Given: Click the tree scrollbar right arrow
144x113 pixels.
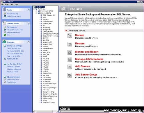Looking at the screenshot, I should click(57, 111).
